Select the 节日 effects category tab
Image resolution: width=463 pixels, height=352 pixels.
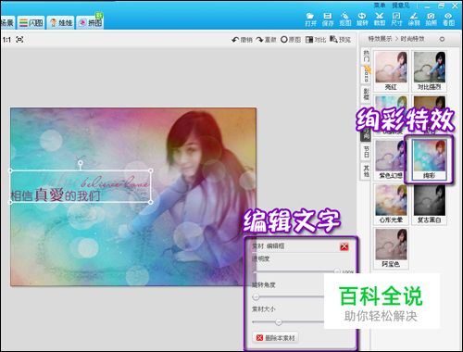click(366, 152)
